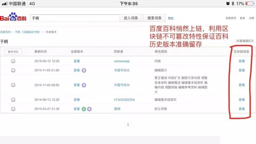This screenshot has height=144, width=256.
Task: Click the 拆分词条 edit reason text
Action: coord(161,109)
